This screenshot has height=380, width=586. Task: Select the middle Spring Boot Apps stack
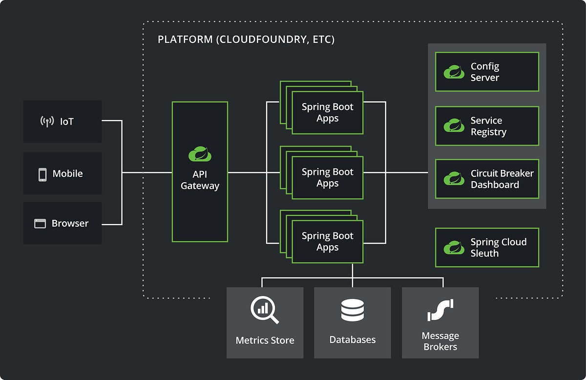click(326, 177)
